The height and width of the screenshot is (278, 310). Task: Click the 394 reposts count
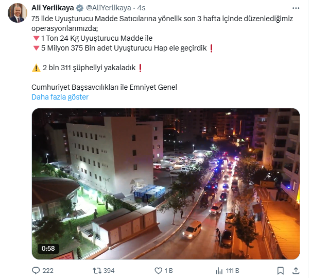pyautogui.click(x=109, y=270)
